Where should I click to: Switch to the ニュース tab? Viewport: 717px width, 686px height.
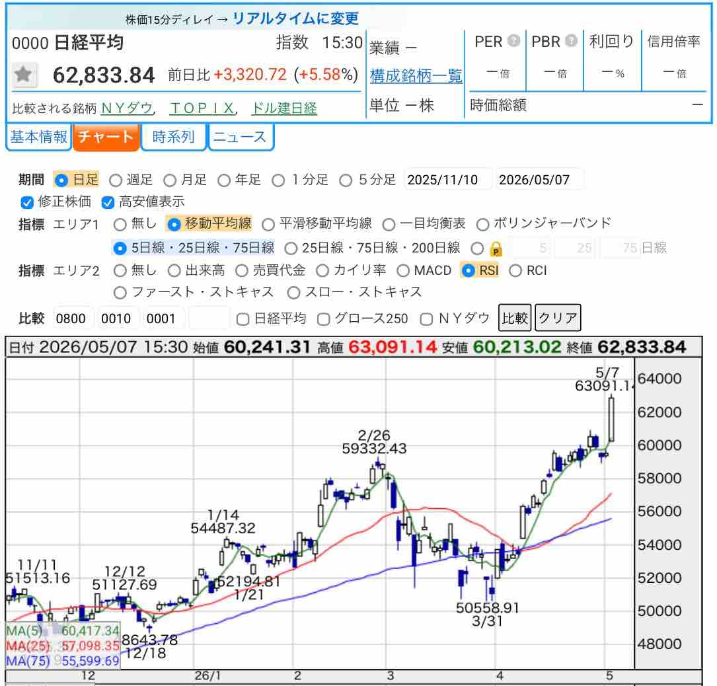click(240, 137)
